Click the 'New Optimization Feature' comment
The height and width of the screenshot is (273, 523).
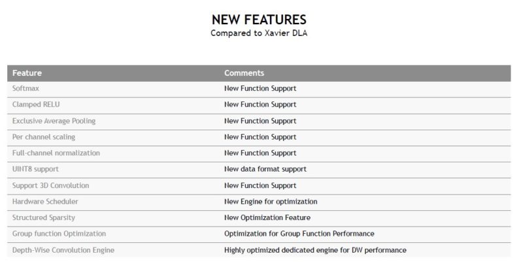(267, 217)
